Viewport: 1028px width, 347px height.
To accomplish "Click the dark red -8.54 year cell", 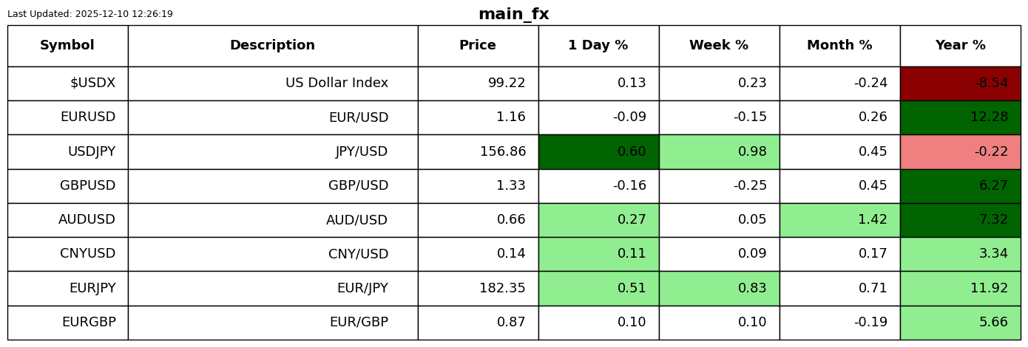I will click(x=960, y=83).
